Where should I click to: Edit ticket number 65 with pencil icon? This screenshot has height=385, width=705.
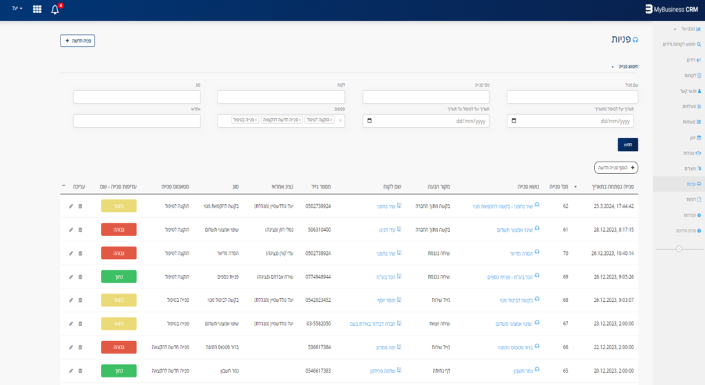pos(71,371)
